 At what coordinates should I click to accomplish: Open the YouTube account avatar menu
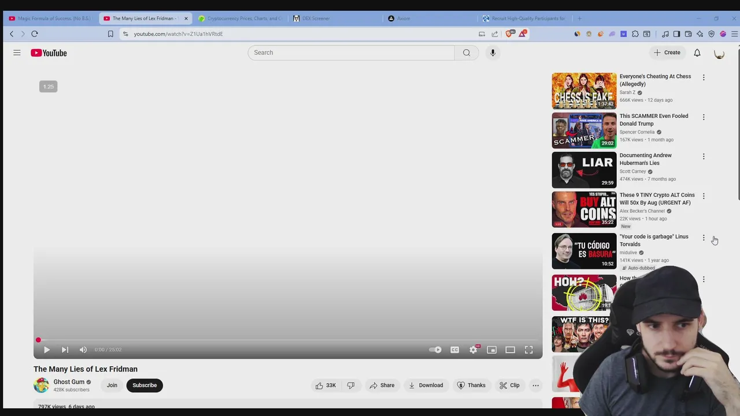(719, 53)
